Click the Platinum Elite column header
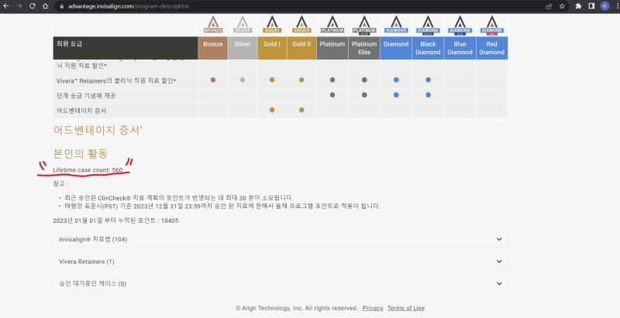This screenshot has height=318, width=620. (364, 48)
